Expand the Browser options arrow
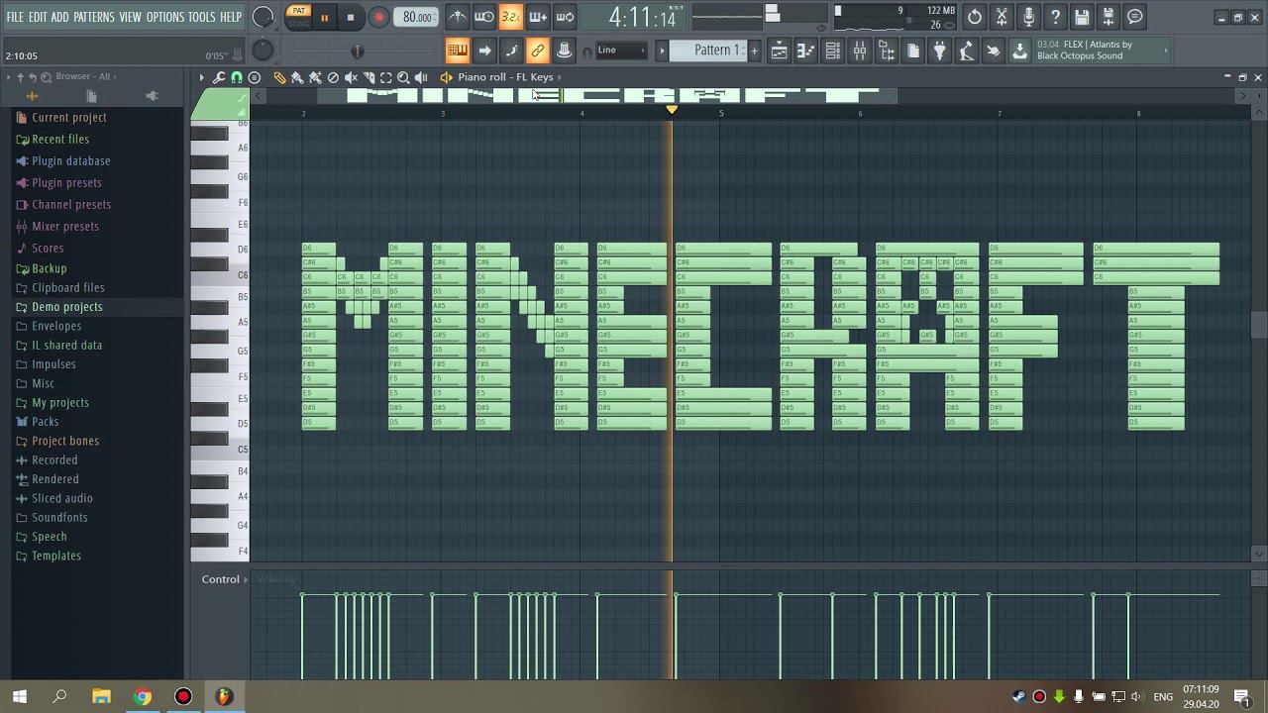 click(8, 77)
